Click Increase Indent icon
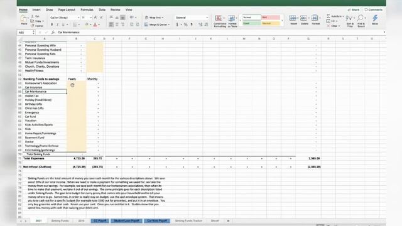The image size is (402, 226). click(138, 24)
